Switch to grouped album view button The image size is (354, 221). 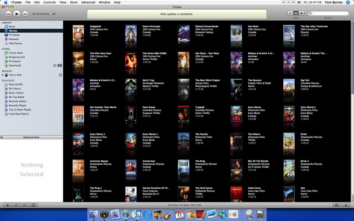[296, 13]
